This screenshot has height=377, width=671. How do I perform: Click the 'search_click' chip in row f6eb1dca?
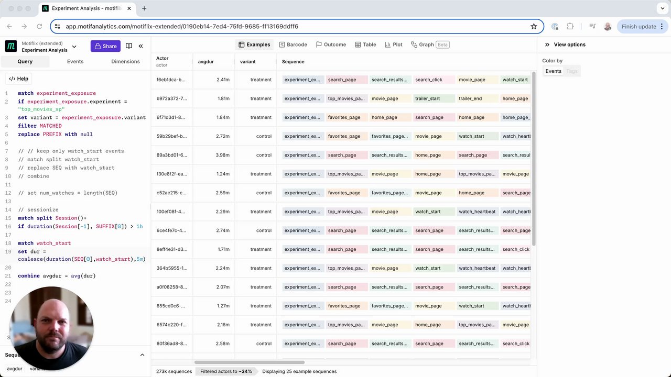pos(434,80)
